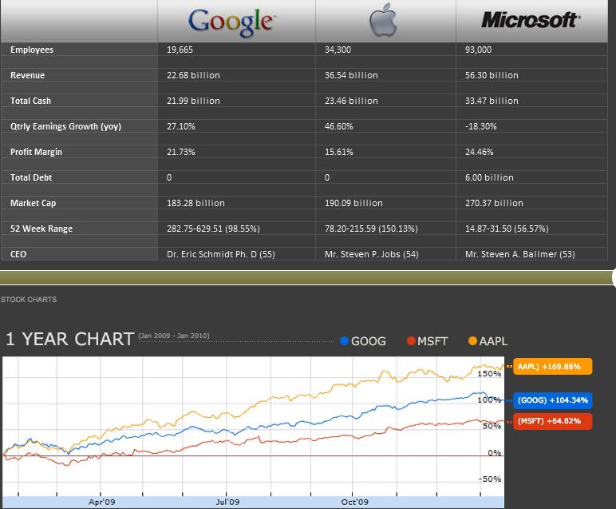Screen dimensions: 616x509
Task: Select the red MSFT +64.82% chart tag
Action: coord(553,421)
